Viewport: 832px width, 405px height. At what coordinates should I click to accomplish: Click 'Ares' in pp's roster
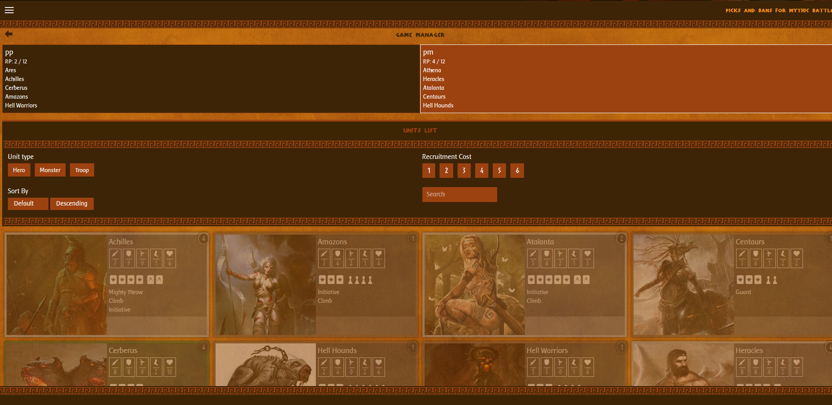pyautogui.click(x=11, y=70)
